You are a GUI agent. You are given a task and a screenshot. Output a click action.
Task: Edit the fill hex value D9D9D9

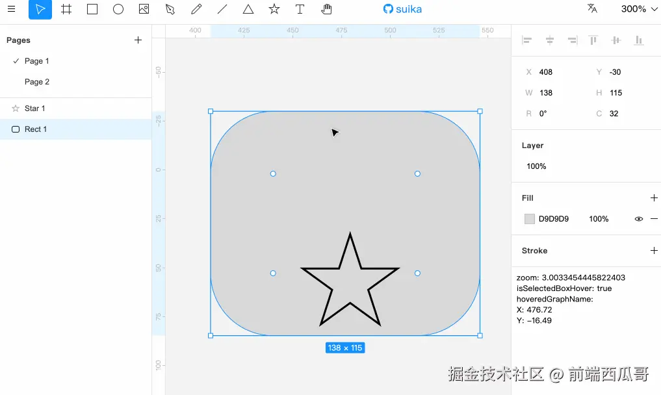[554, 219]
